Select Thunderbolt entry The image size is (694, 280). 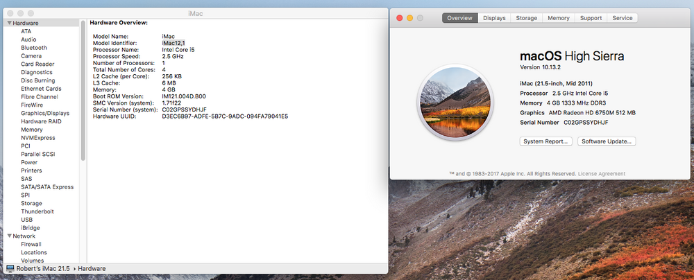click(x=37, y=211)
